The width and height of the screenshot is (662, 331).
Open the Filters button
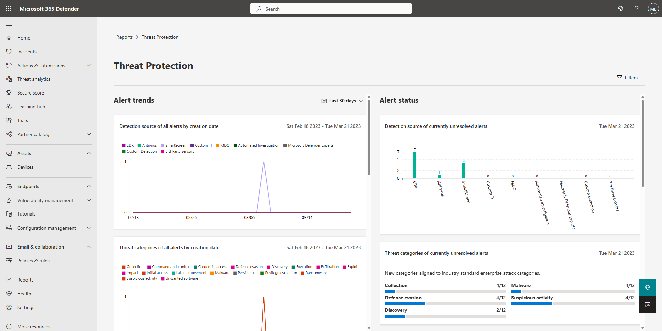(x=627, y=78)
